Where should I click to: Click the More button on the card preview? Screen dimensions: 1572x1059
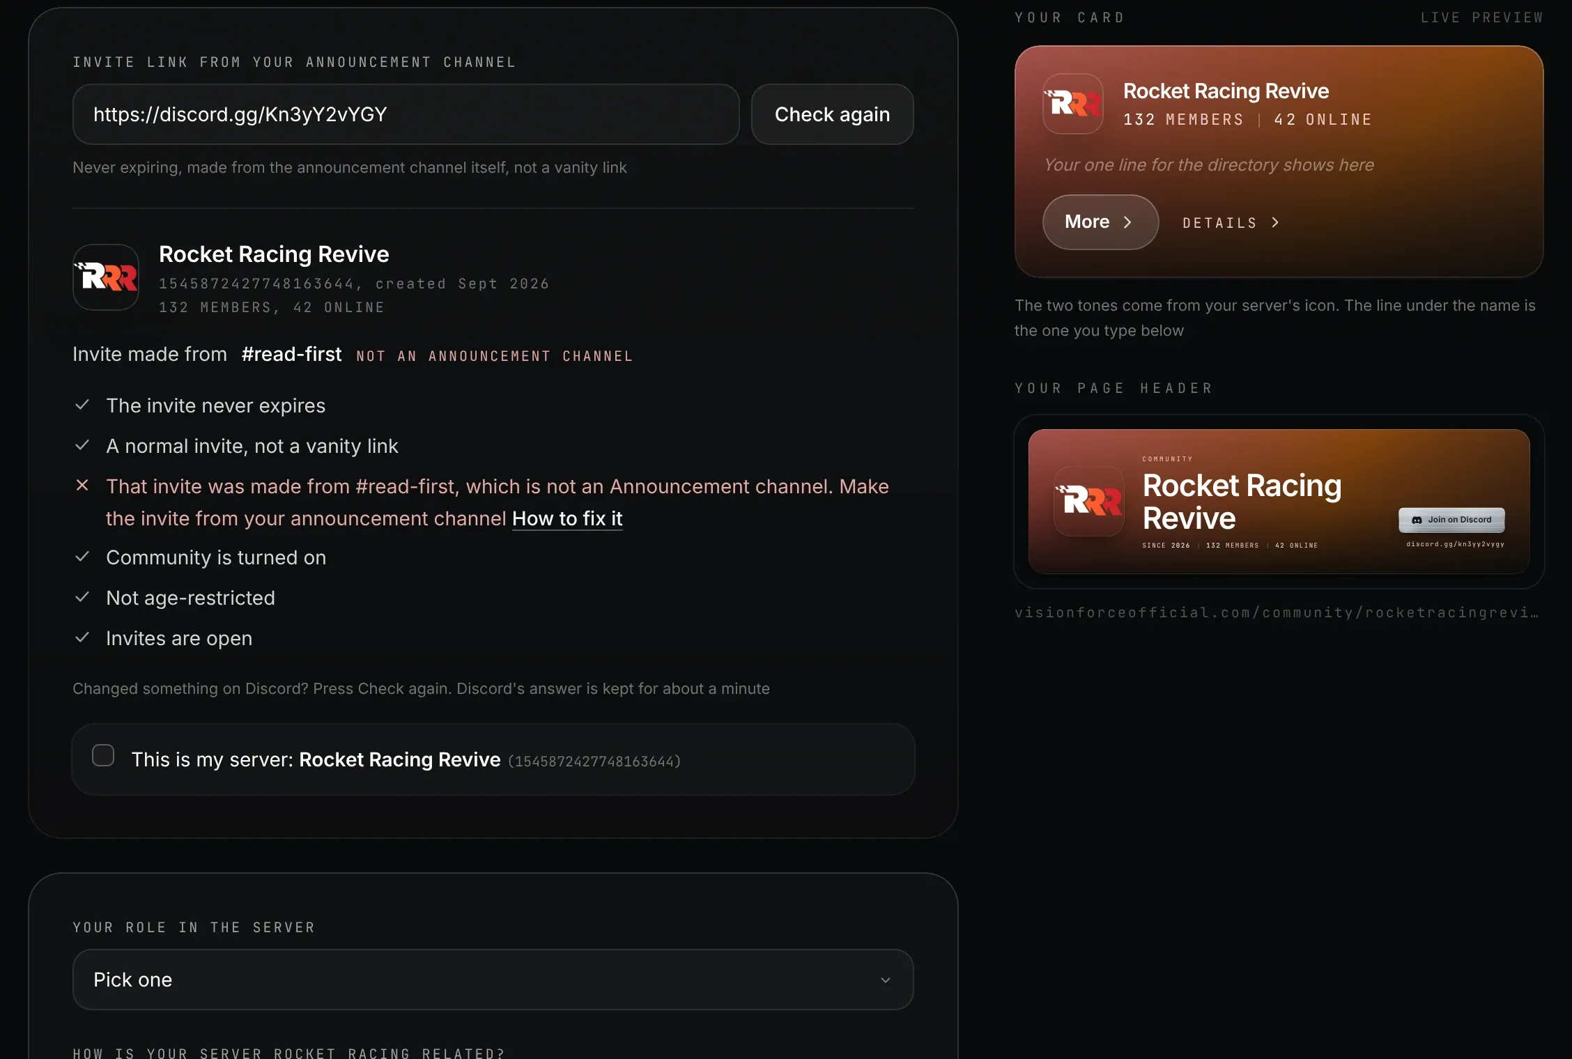tap(1100, 222)
